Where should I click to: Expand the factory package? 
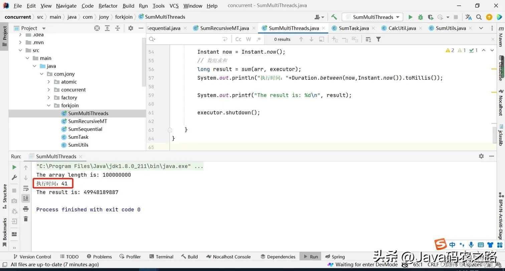tap(49, 97)
